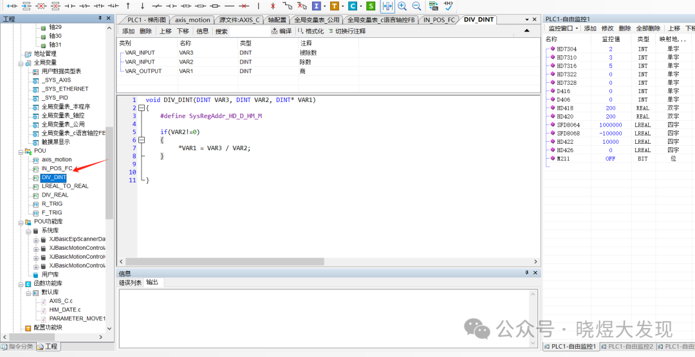Switch to 指令分类 panel tab
This screenshot has width=695, height=357.
(x=18, y=346)
